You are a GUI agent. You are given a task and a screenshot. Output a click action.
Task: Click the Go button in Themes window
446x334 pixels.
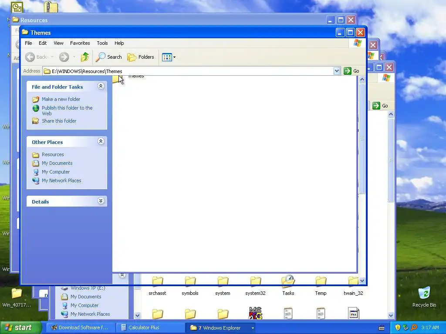click(351, 71)
